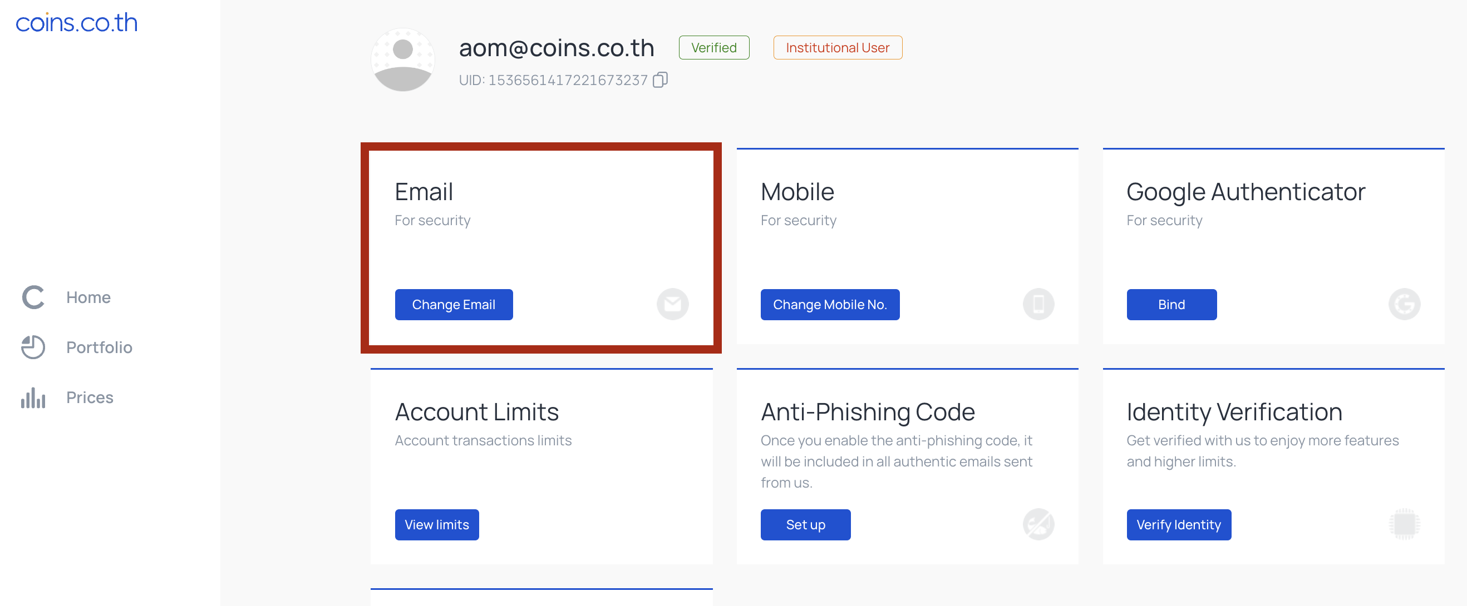Click the View limits button

coord(437,525)
